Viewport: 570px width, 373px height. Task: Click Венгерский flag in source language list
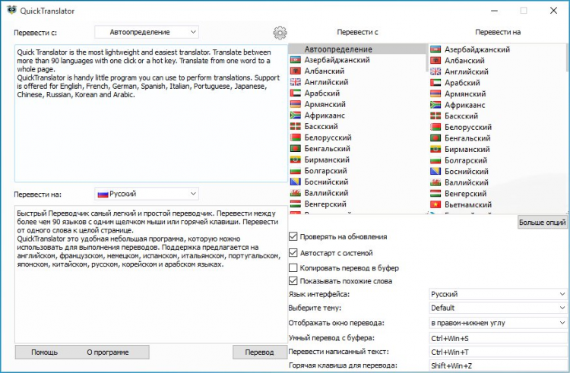click(295, 204)
